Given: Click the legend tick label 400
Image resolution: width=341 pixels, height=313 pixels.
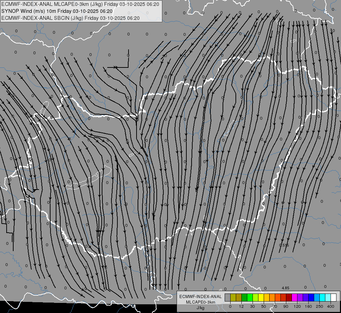Looking at the screenshot, I should pyautogui.click(x=331, y=306).
